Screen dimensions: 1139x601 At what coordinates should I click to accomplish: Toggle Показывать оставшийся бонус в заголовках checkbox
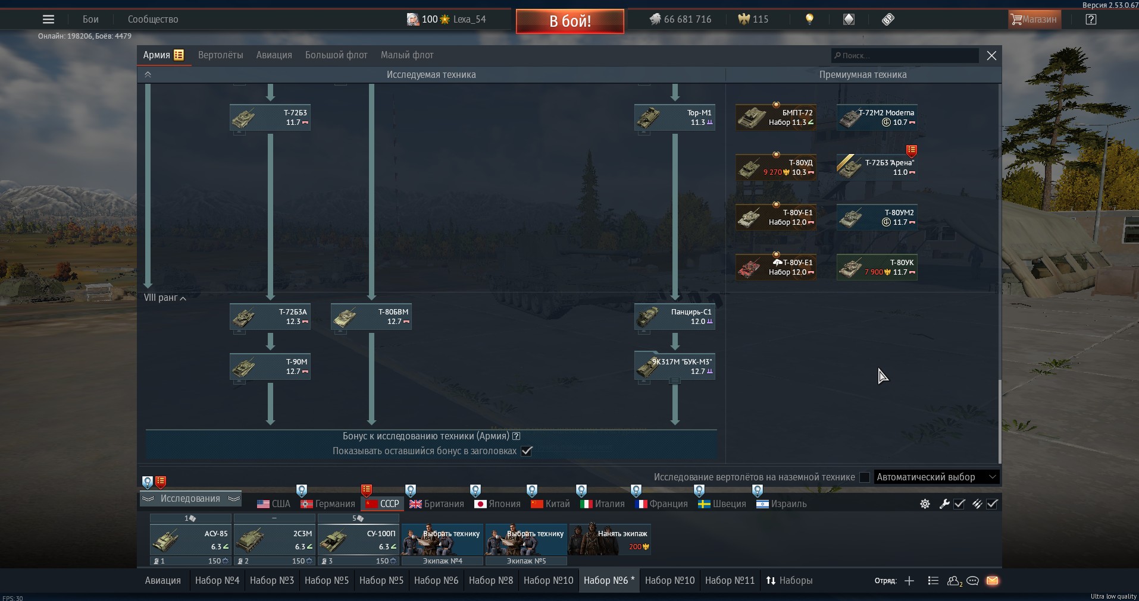(526, 451)
